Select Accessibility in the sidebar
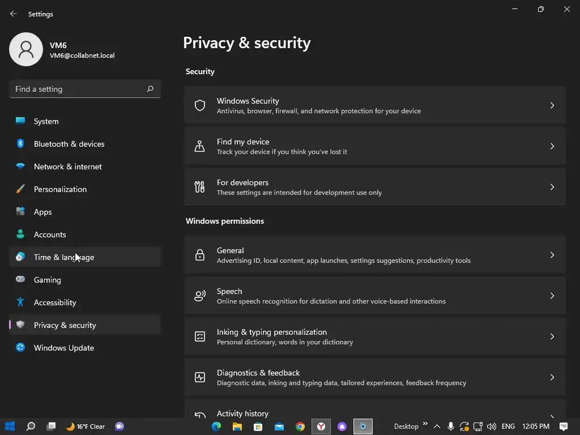 [x=55, y=302]
